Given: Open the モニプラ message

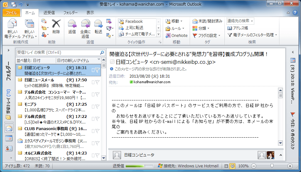Looking at the screenshot, I should click(58, 107).
